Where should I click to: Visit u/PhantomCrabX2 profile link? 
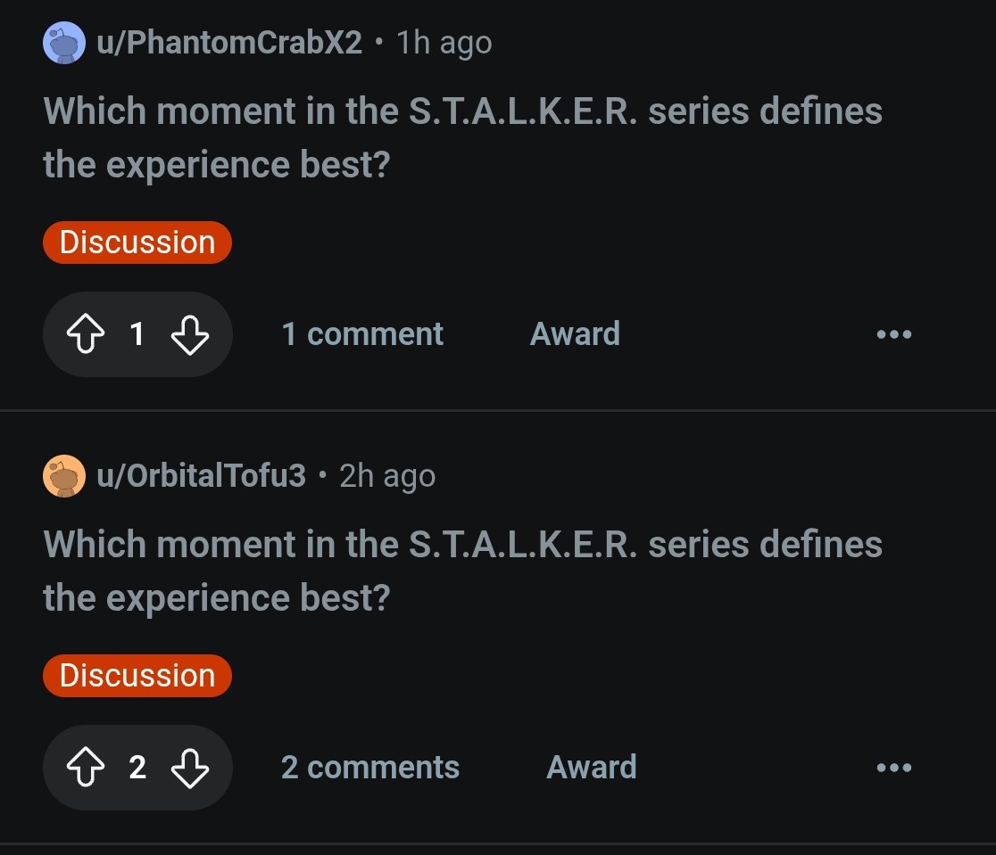229,43
